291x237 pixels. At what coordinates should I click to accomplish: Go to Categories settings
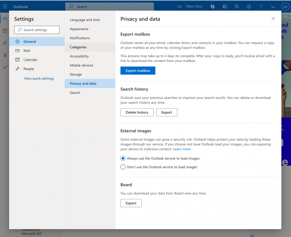[90, 47]
